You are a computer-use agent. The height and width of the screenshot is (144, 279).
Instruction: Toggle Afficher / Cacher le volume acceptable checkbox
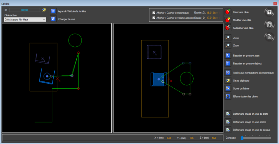[x=154, y=18]
